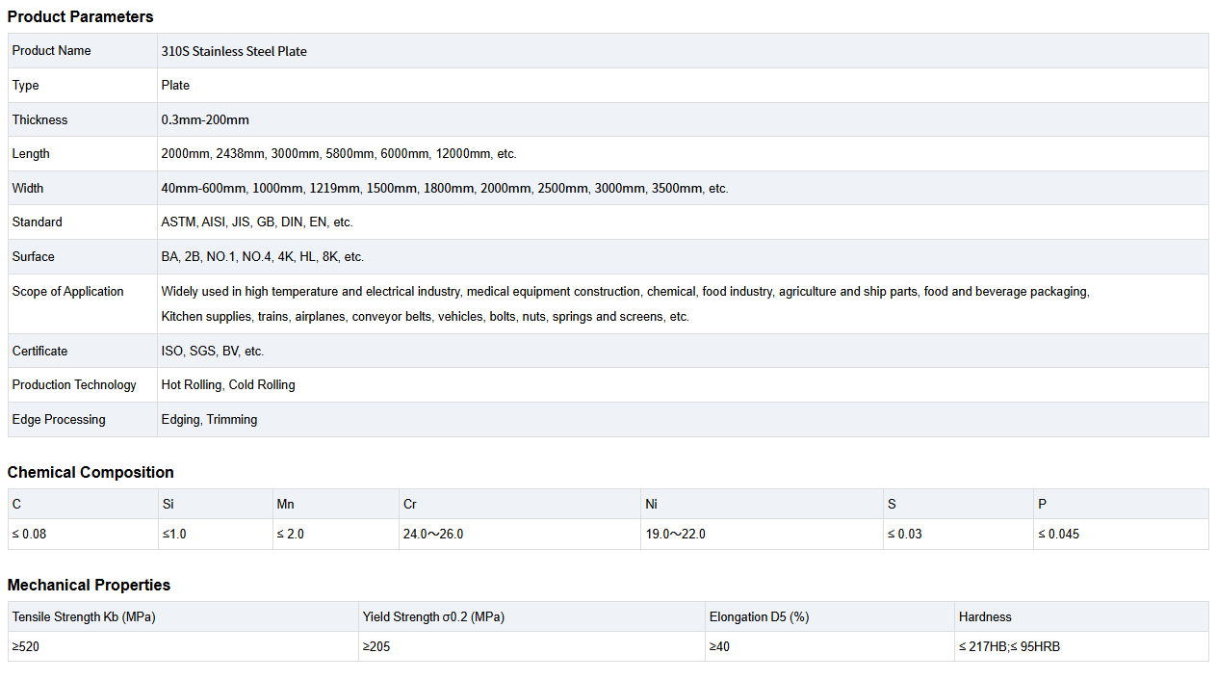Select the Width row label
1217x680 pixels.
28,189
